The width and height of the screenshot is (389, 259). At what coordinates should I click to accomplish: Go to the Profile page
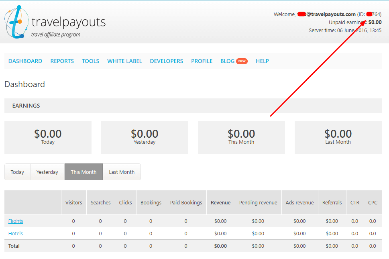pyautogui.click(x=202, y=61)
